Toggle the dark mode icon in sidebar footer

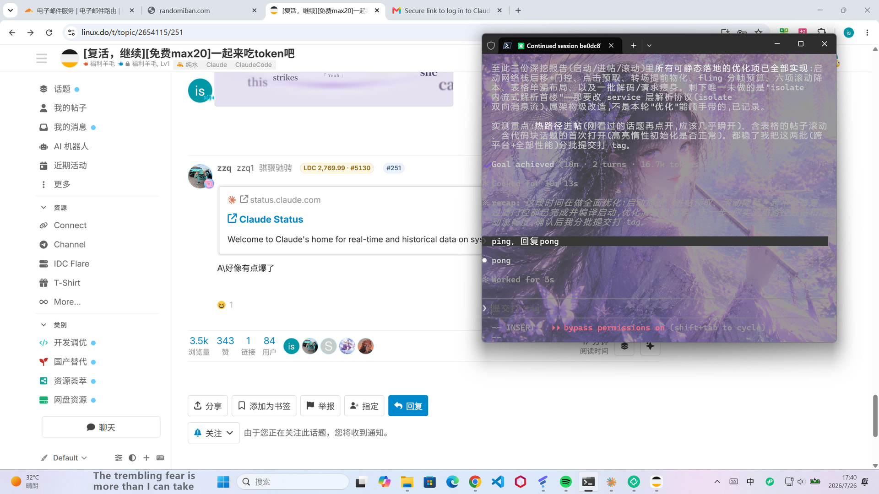(x=132, y=458)
